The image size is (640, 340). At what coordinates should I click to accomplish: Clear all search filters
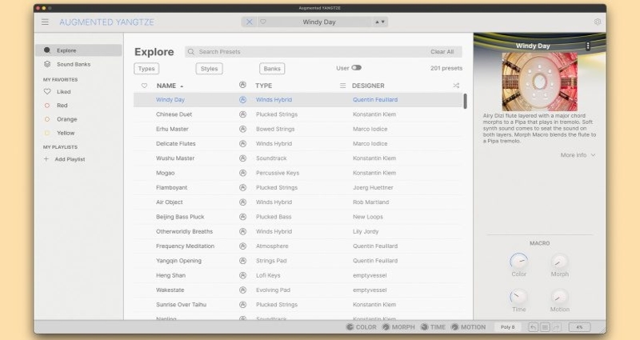tap(442, 52)
